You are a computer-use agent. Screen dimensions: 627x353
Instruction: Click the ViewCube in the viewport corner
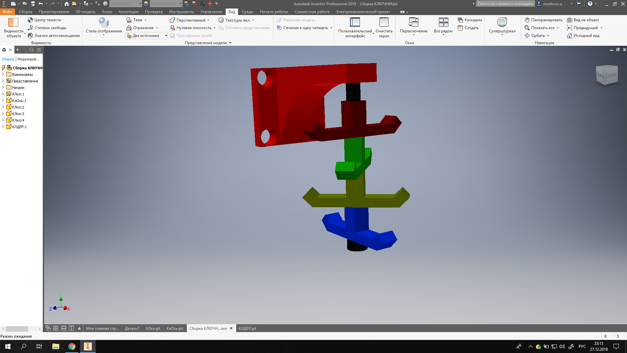[607, 75]
